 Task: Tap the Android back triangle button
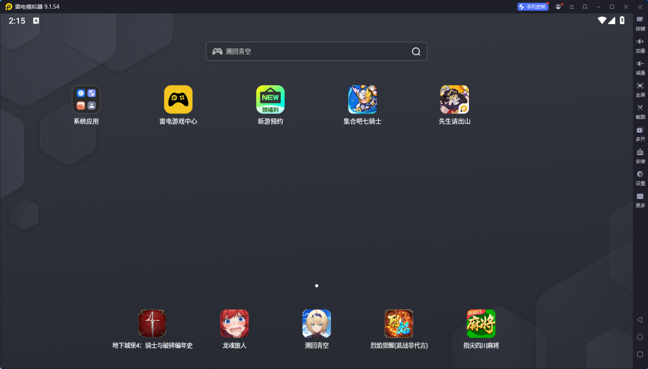640,319
